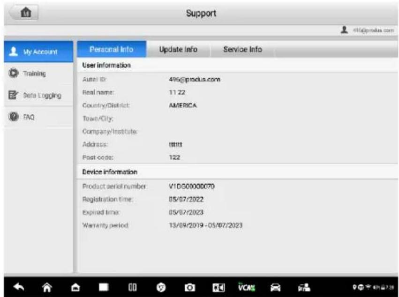
Task: Switch to the Service Info tab
Action: tap(242, 49)
